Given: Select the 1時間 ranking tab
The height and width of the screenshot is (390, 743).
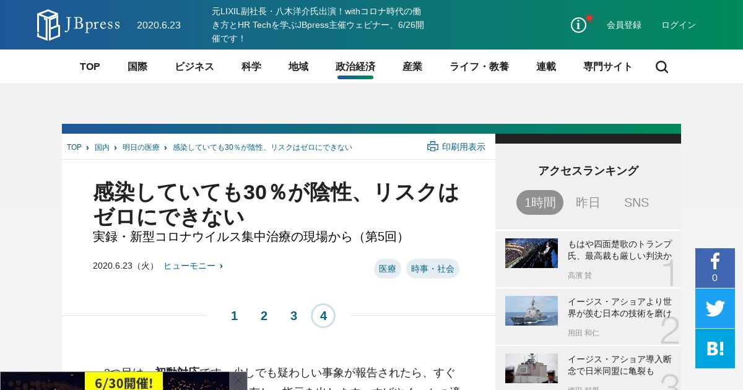Looking at the screenshot, I should point(540,202).
